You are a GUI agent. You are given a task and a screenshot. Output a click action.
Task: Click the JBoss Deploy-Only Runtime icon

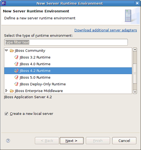click(x=16, y=84)
